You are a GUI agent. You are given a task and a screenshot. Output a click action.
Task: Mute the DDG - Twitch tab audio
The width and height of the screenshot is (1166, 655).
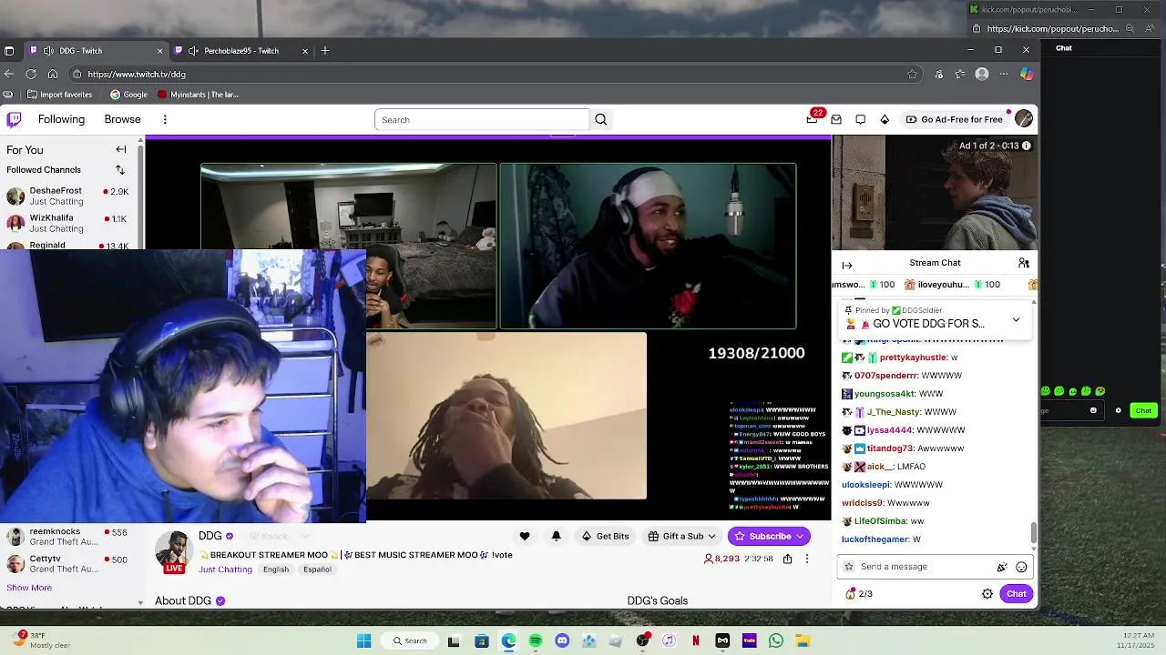pos(48,51)
